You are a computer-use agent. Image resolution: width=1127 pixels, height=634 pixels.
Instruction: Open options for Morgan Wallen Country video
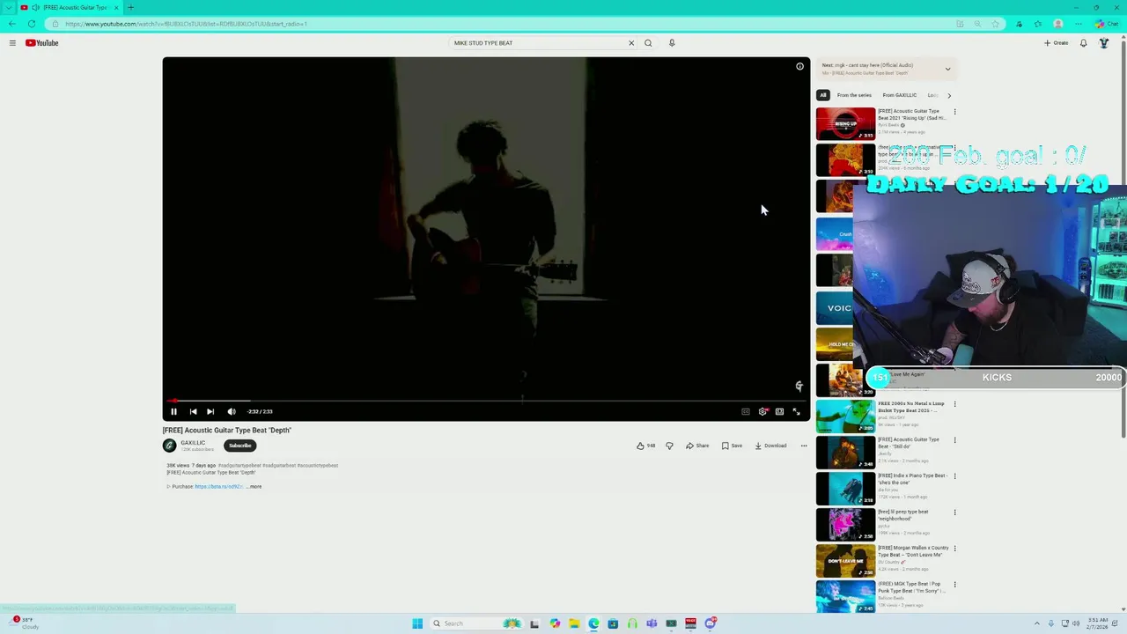(954, 549)
